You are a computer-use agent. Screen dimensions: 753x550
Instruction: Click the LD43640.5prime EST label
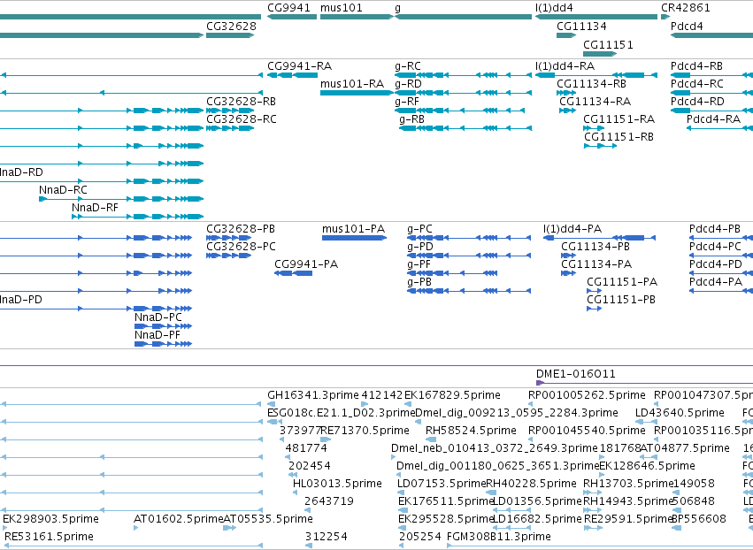click(680, 413)
